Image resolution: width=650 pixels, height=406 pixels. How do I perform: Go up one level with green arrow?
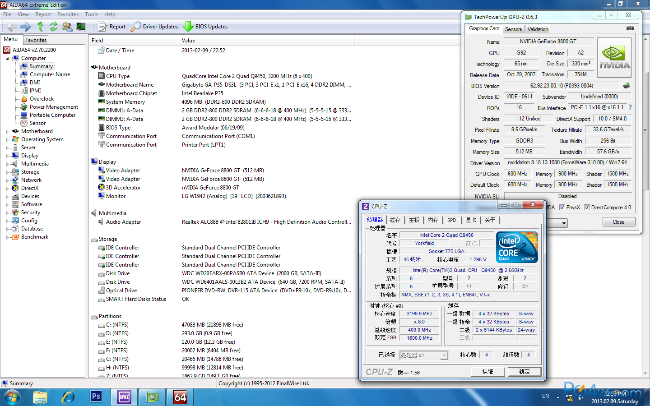pyautogui.click(x=40, y=27)
